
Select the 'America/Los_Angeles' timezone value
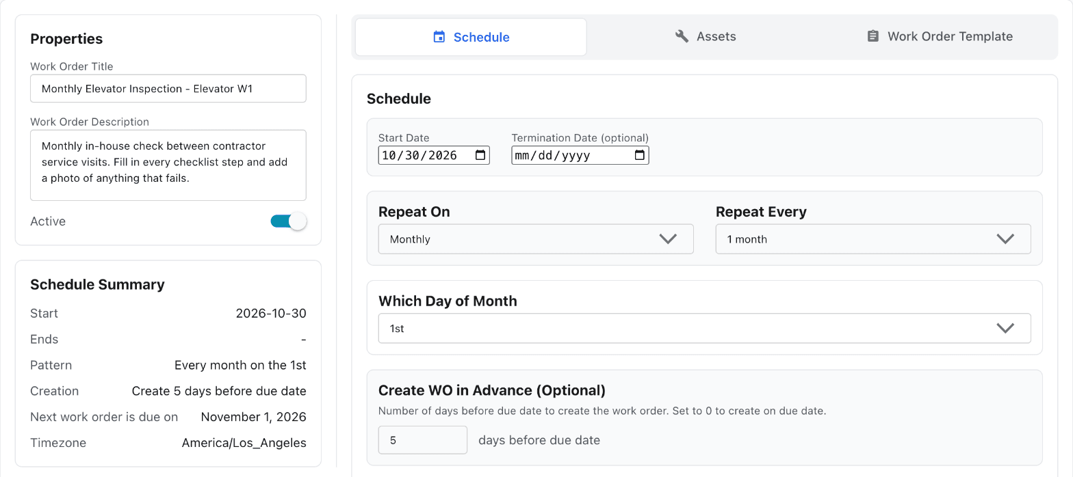click(244, 443)
